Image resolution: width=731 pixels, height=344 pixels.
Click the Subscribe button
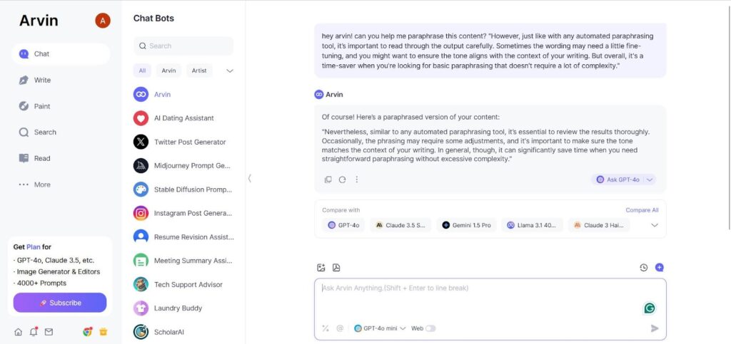(60, 303)
